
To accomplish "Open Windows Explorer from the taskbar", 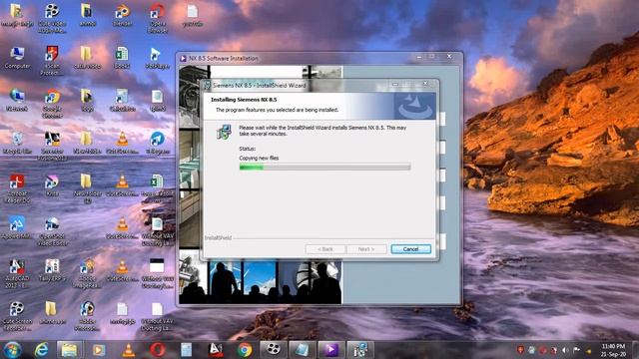I will (x=69, y=350).
